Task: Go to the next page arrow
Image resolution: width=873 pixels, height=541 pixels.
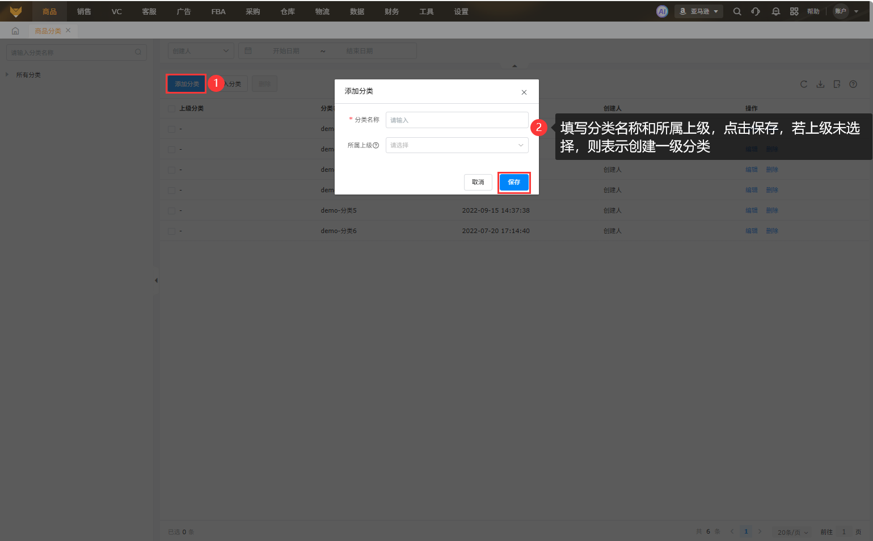Action: [x=760, y=532]
